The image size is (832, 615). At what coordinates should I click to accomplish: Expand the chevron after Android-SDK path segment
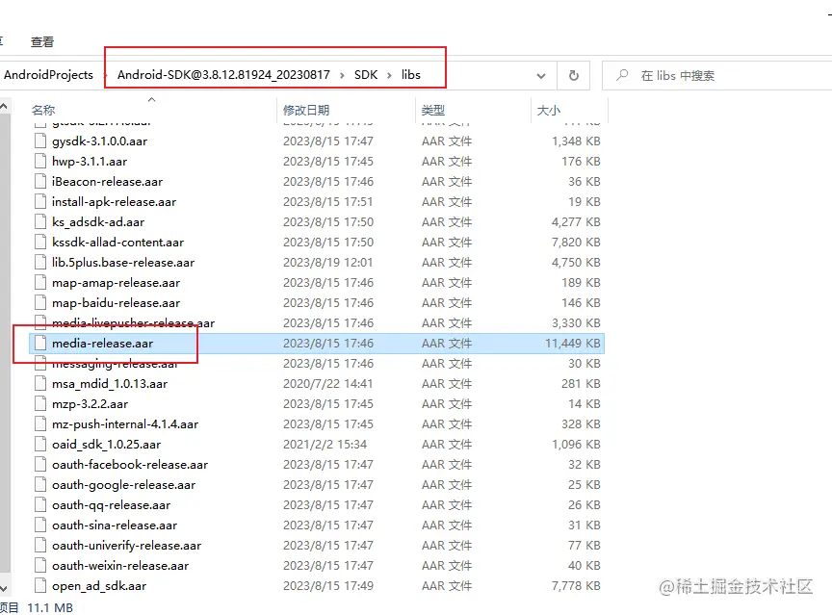point(342,75)
